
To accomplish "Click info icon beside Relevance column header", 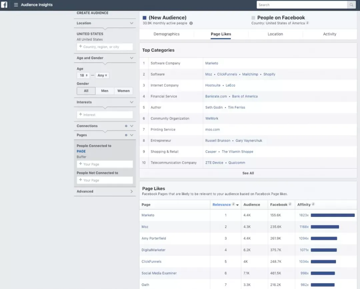I will tap(233, 204).
